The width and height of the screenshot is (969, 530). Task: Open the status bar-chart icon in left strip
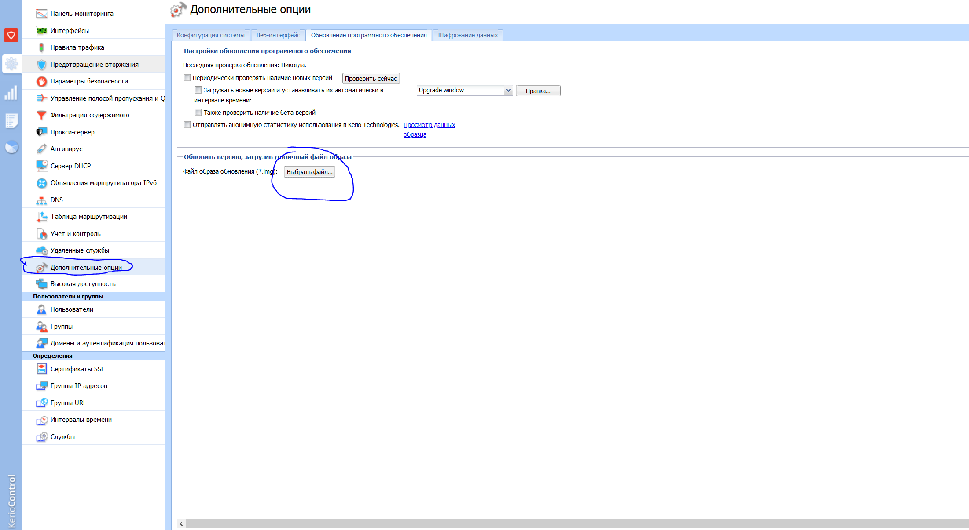click(11, 93)
